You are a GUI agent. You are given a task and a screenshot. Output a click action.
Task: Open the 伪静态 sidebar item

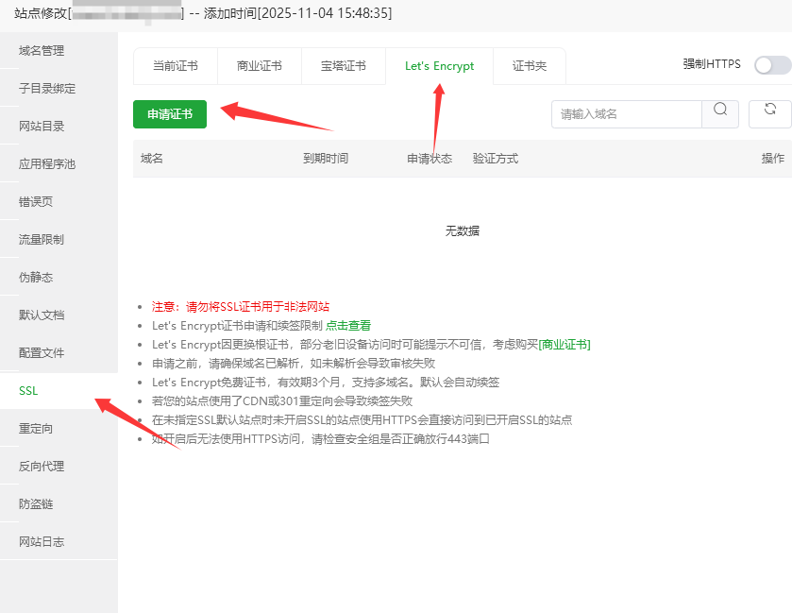point(36,277)
